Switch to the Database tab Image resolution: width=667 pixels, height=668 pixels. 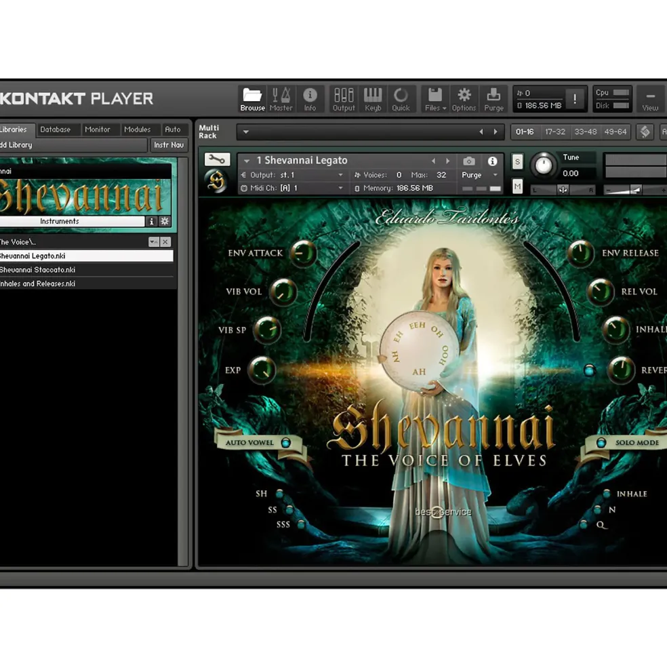coord(56,130)
